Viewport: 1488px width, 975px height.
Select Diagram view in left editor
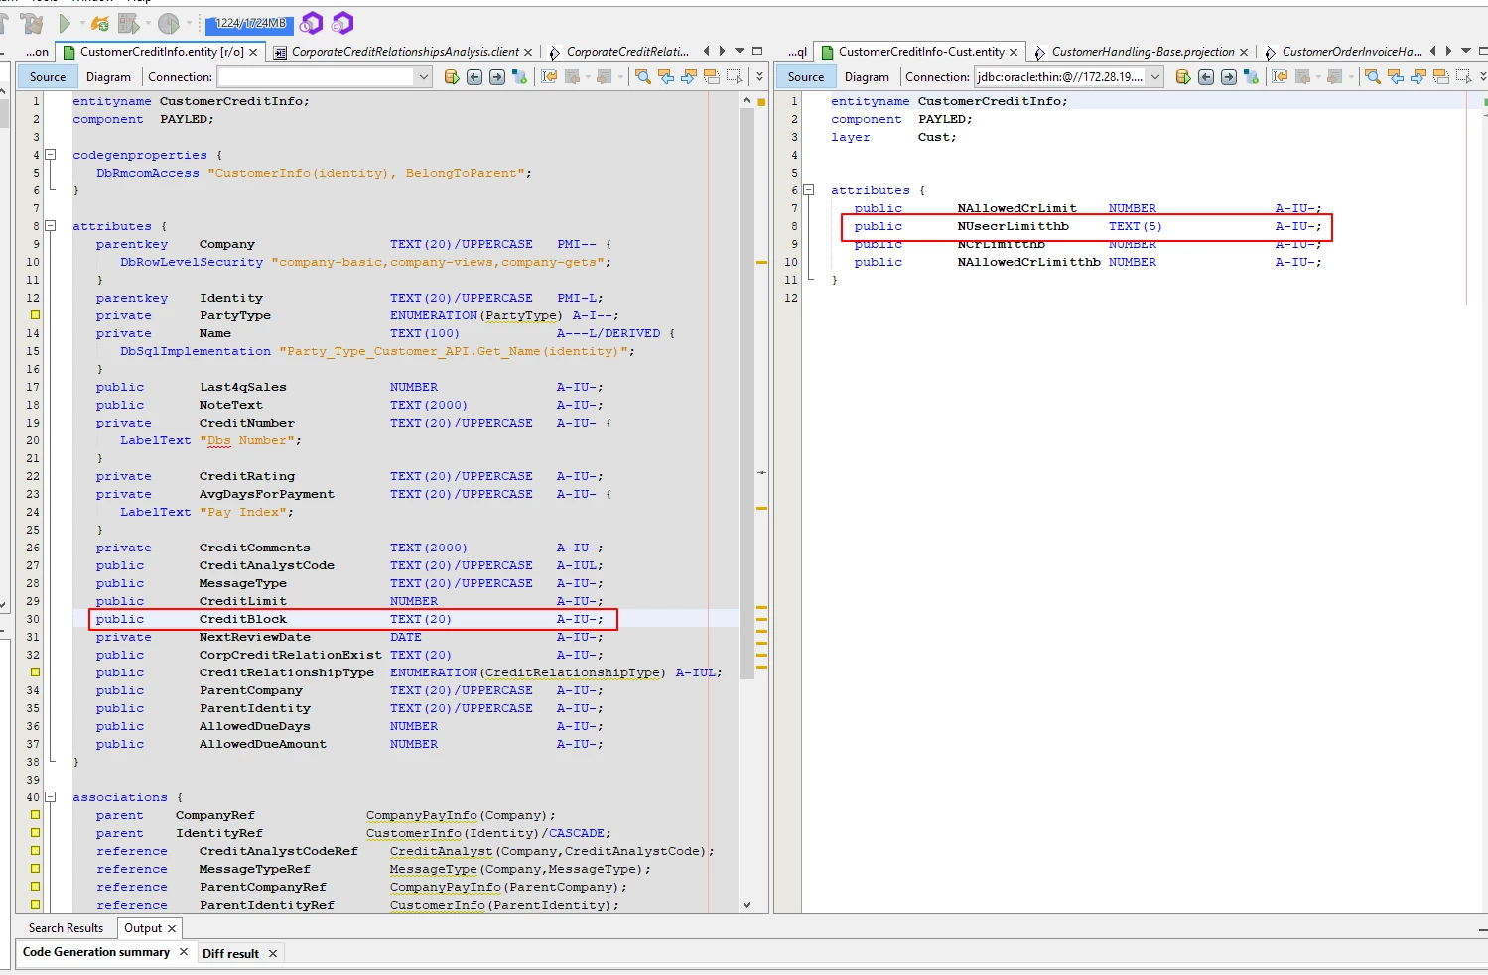108,76
